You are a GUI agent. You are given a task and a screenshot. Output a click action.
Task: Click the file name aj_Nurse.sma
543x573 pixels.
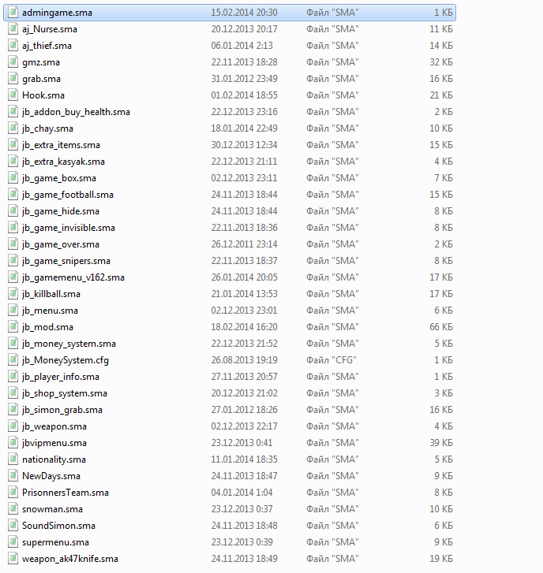50,29
